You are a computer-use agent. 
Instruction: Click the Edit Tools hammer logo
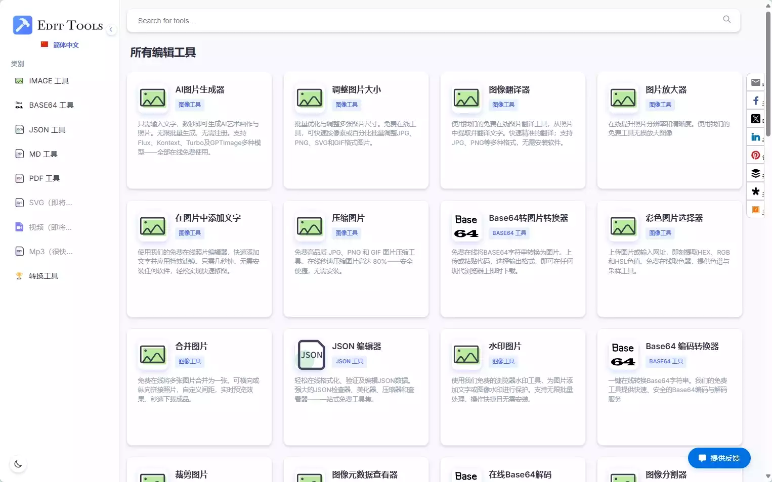tap(23, 25)
